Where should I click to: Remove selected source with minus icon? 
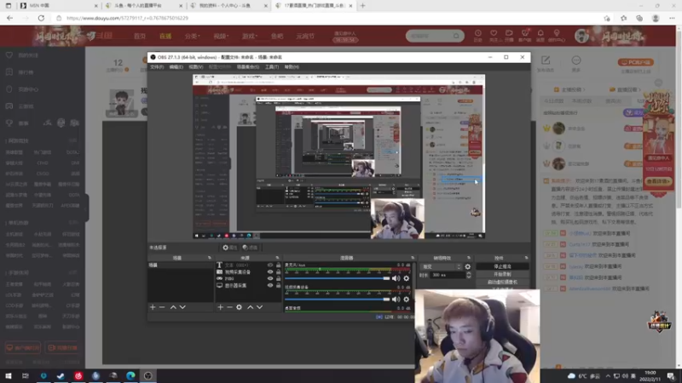coord(229,307)
